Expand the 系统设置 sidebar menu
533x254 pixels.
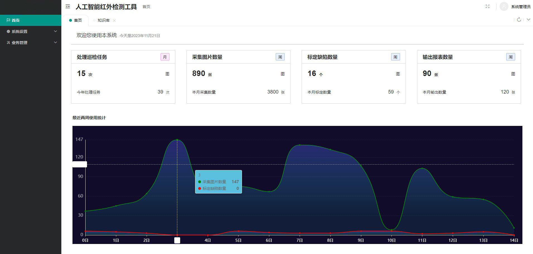pyautogui.click(x=31, y=31)
